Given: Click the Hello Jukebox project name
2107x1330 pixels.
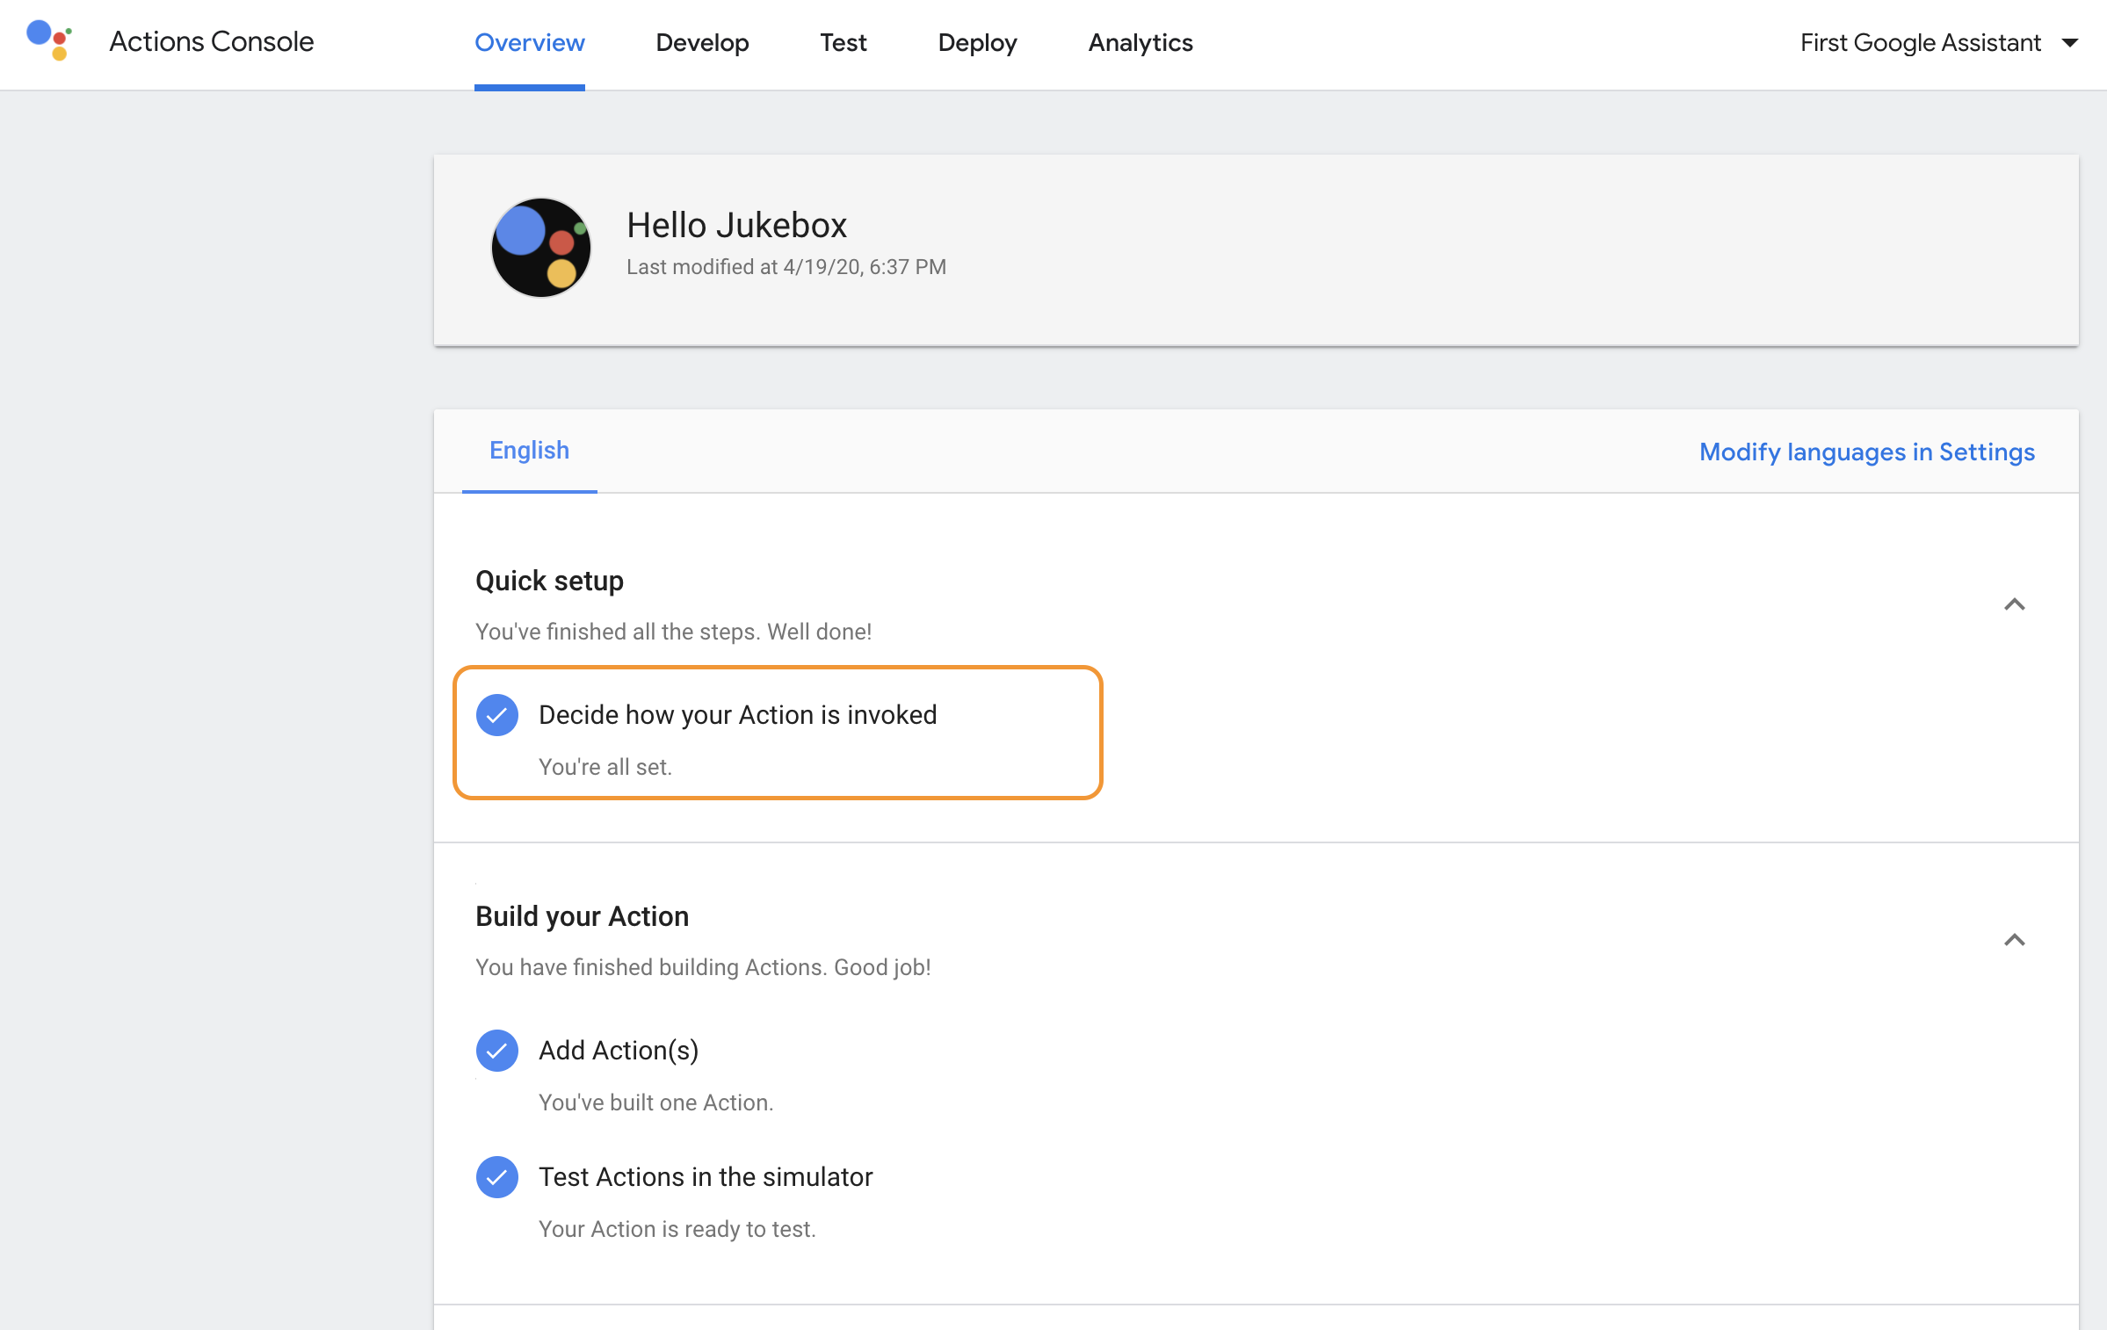Looking at the screenshot, I should [x=737, y=226].
